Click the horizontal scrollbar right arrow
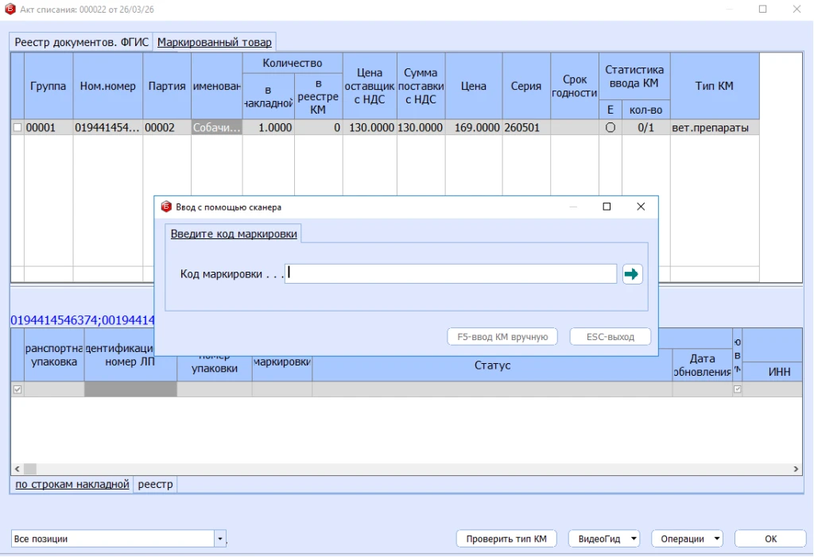The image size is (814, 557). click(x=797, y=470)
